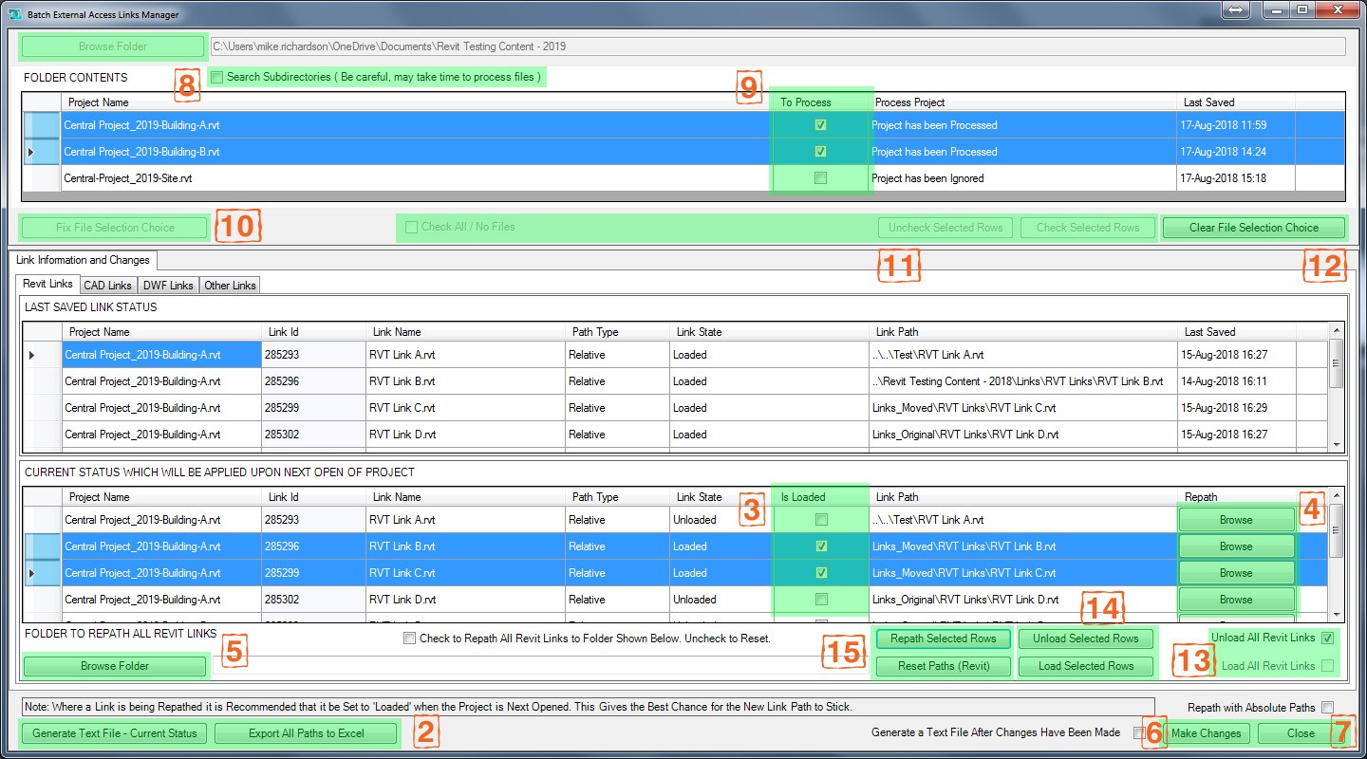Switch to the Other Links tab
Viewport: 1367px width, 759px height.
(x=230, y=286)
